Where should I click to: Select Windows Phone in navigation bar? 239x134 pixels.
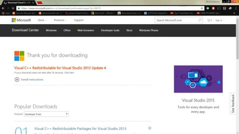coord(149,31)
